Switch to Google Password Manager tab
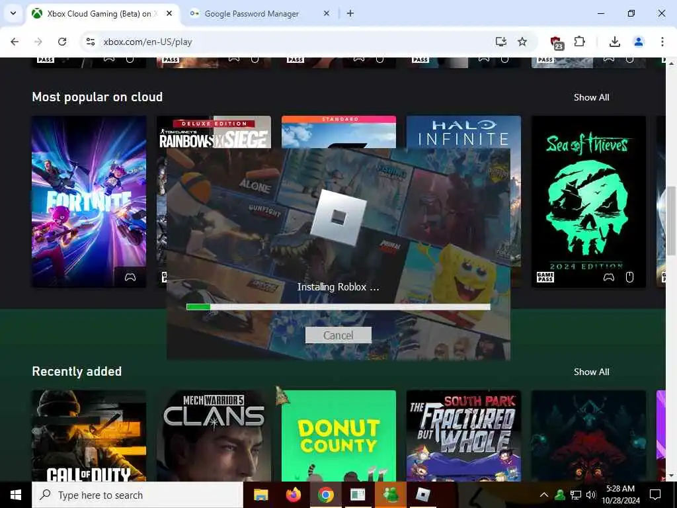This screenshot has width=677, height=508. coord(251,14)
